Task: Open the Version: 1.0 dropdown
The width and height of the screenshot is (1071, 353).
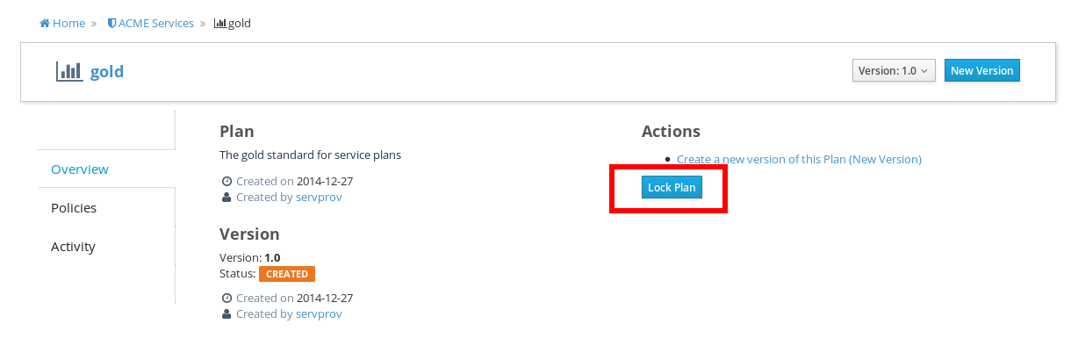Action: pos(894,70)
